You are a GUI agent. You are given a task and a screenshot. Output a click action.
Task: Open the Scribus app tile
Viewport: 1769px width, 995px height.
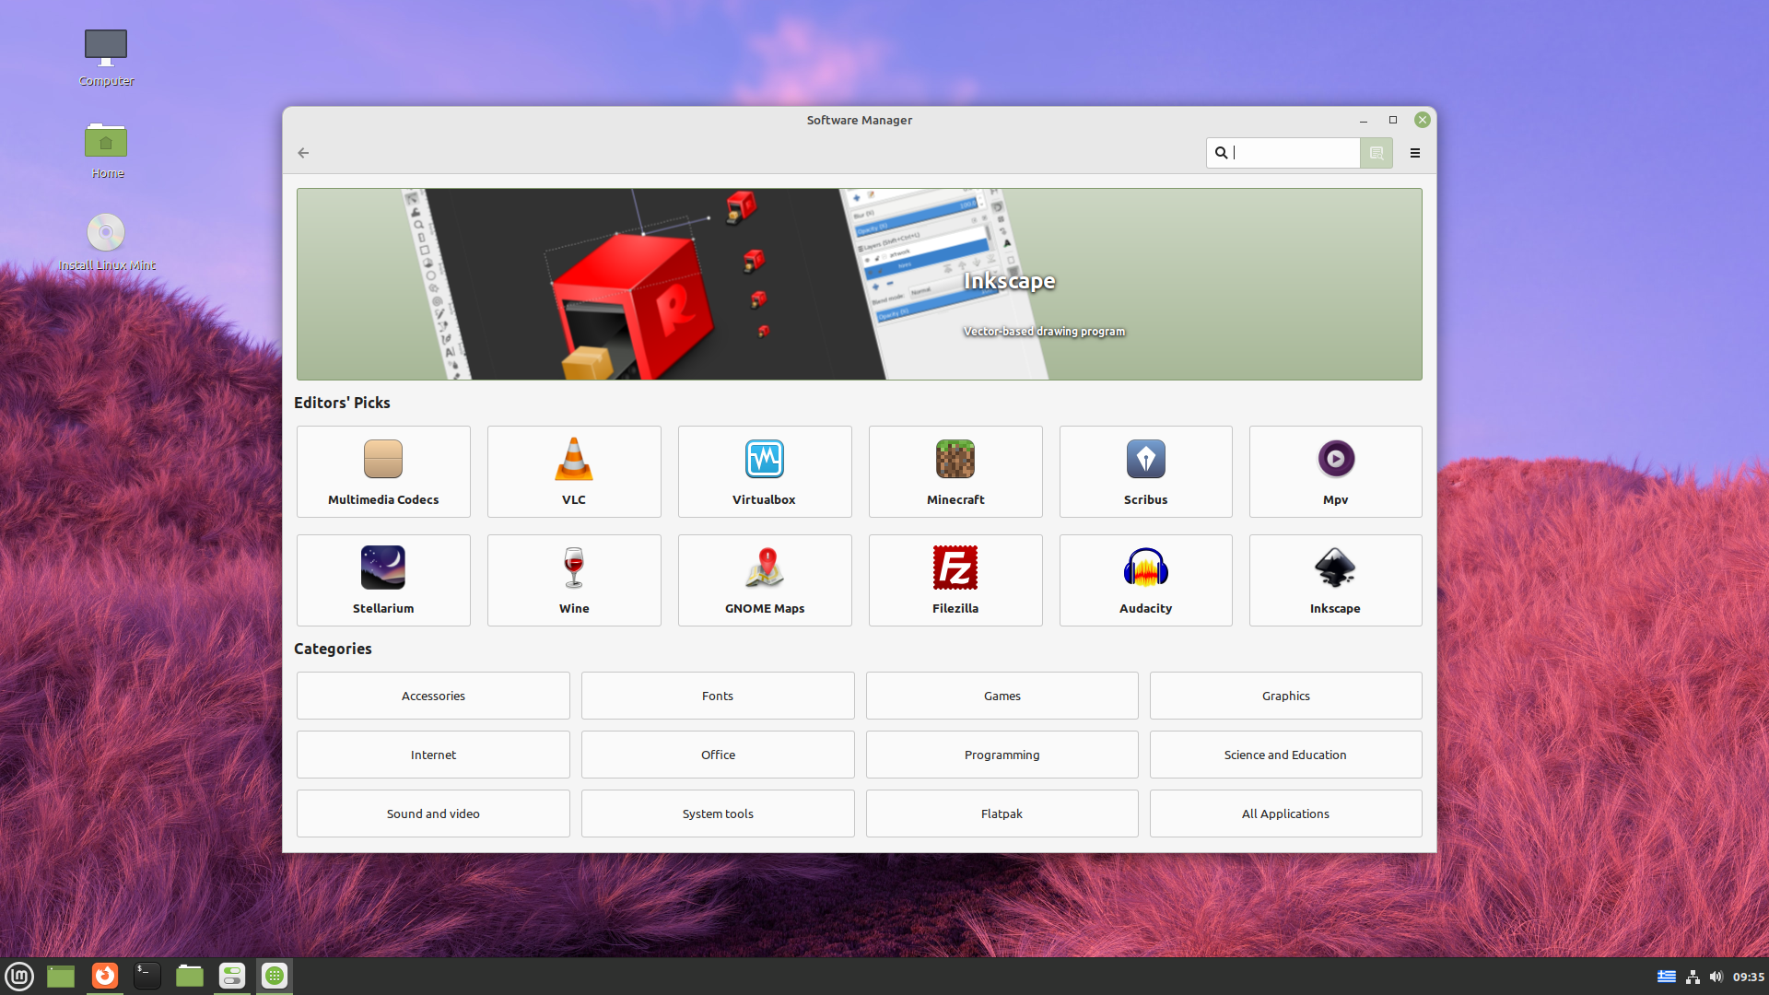(1145, 471)
